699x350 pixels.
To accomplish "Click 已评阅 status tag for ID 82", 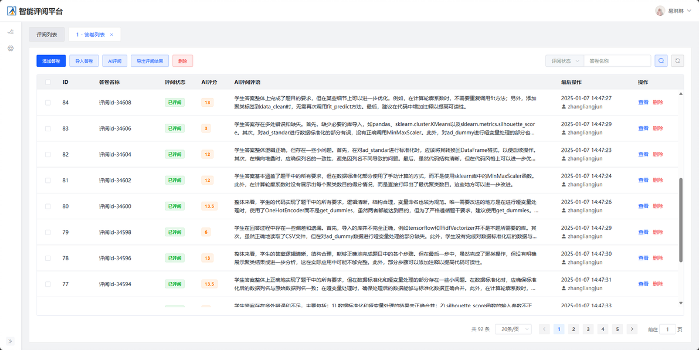I will (175, 154).
